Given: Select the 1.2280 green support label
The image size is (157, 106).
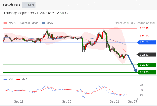Looking at the screenshot, I should tap(147, 65).
